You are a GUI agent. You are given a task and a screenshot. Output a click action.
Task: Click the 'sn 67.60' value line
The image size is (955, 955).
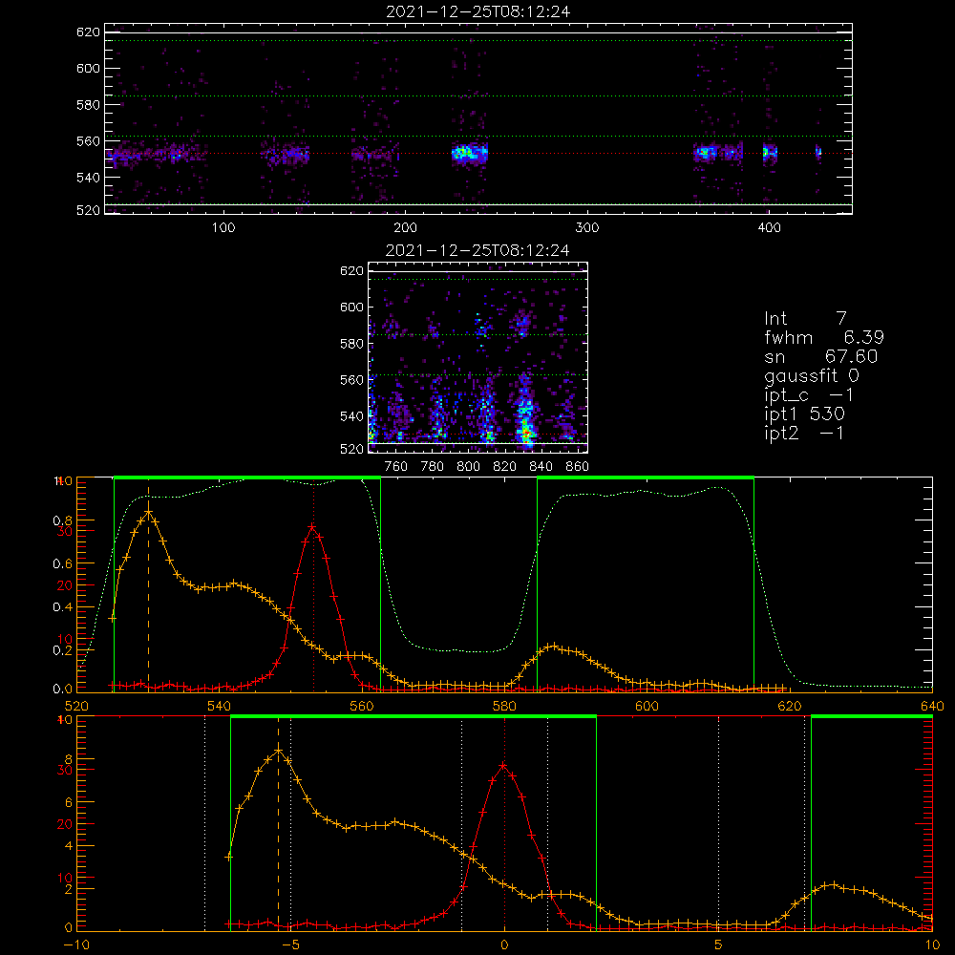pos(821,356)
